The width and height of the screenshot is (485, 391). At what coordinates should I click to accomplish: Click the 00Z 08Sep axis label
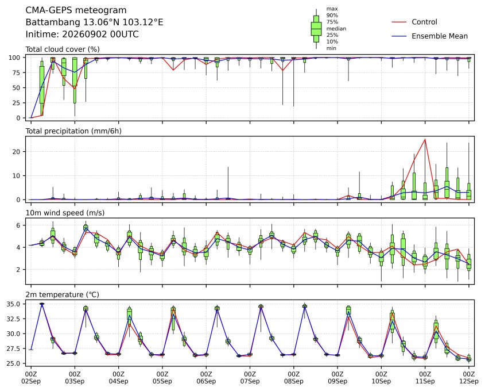(x=294, y=377)
